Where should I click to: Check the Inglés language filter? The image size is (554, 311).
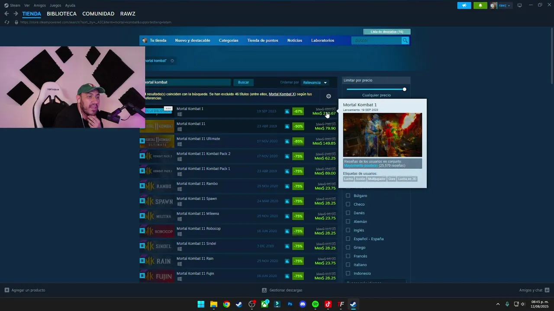(x=348, y=230)
